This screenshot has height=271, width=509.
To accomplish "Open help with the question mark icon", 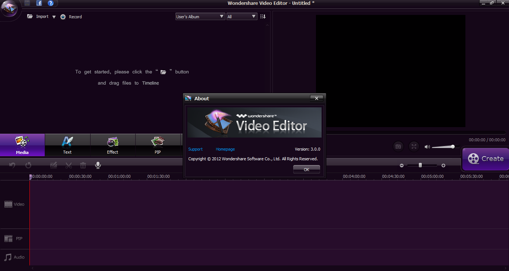I will [x=51, y=3].
